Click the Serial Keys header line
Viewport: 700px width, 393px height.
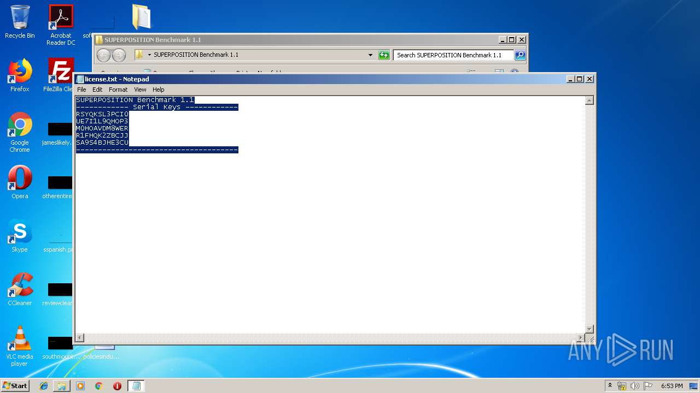[157, 107]
